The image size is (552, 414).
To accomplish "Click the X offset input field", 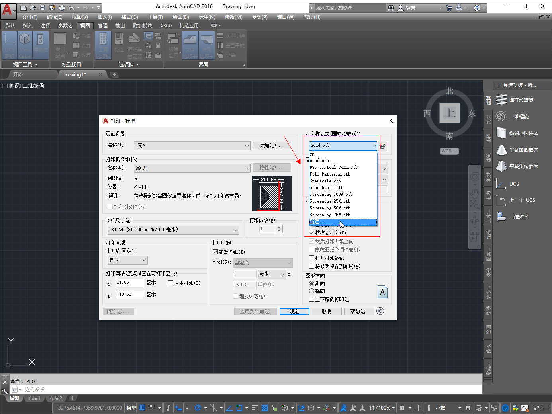I will point(130,283).
